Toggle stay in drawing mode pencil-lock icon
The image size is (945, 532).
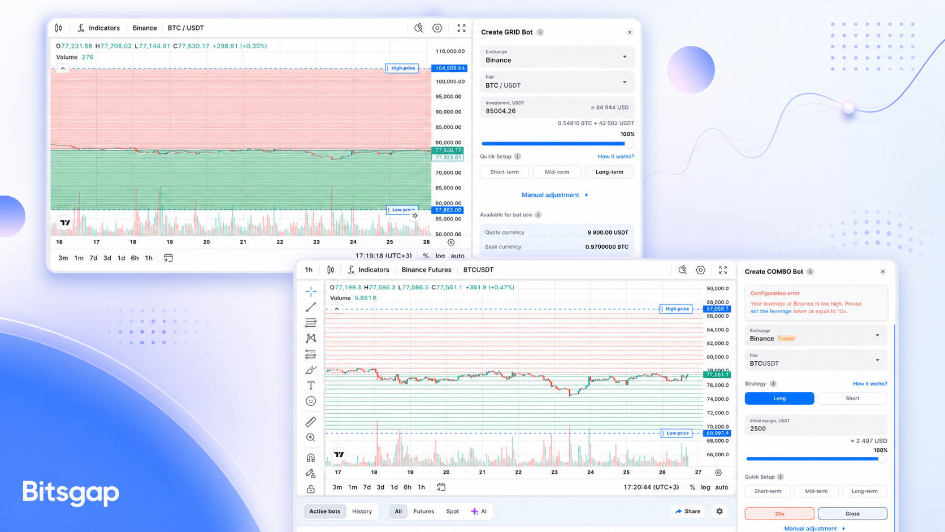[311, 473]
